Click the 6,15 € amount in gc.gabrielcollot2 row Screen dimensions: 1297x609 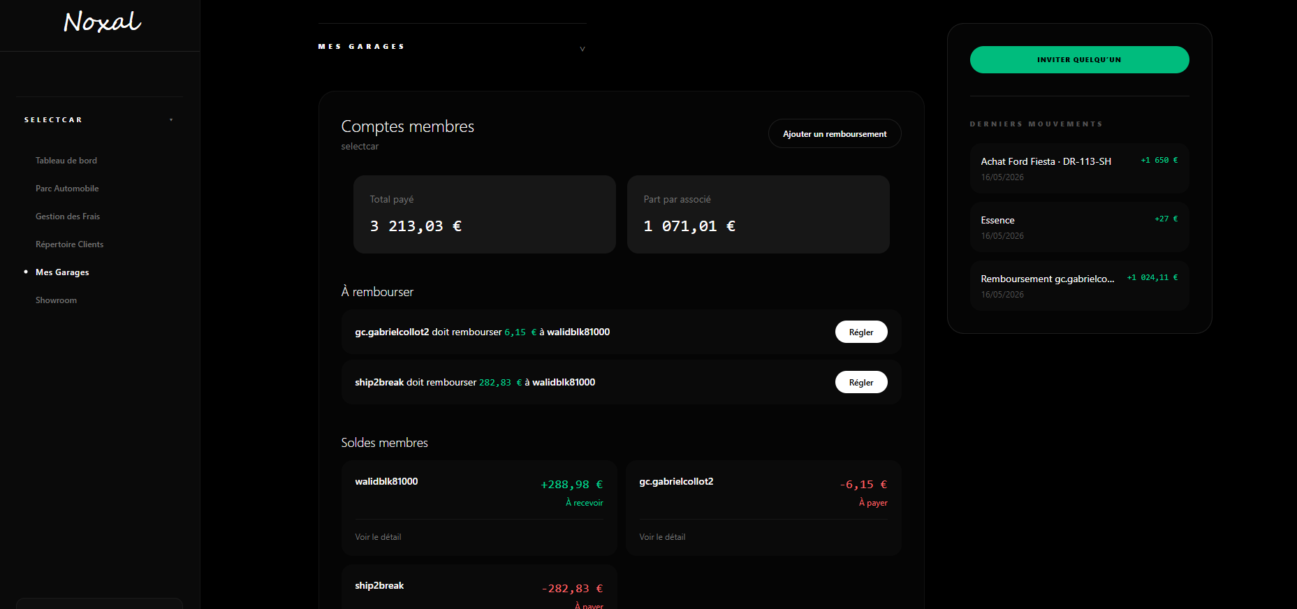coord(520,332)
